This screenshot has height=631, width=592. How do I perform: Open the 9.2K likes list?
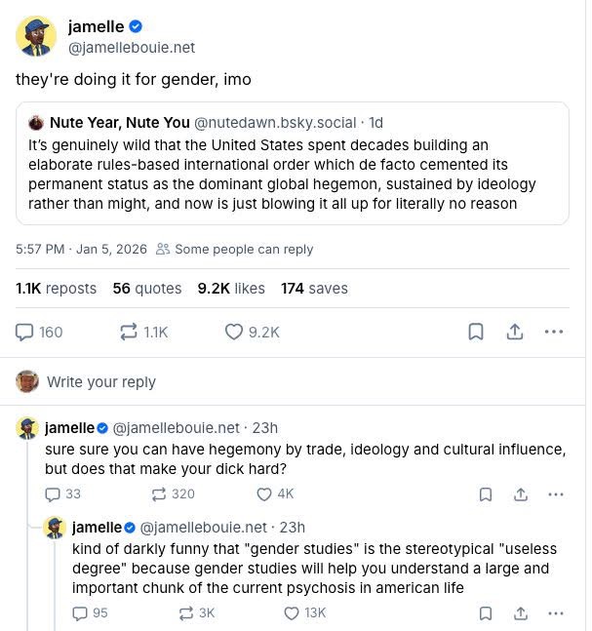coord(231,288)
